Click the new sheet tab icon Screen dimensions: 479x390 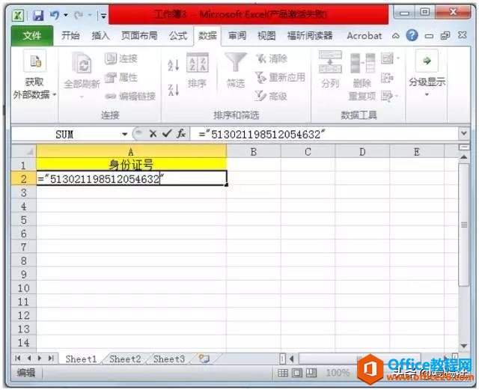(204, 359)
